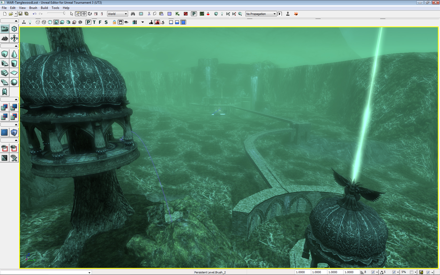
Task: Open the Edit menu
Action: [13, 8]
